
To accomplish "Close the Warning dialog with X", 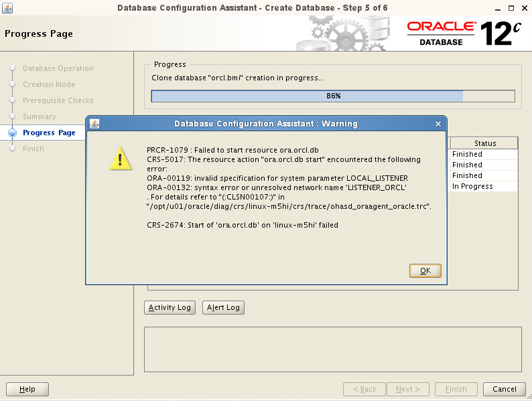I will (438, 124).
